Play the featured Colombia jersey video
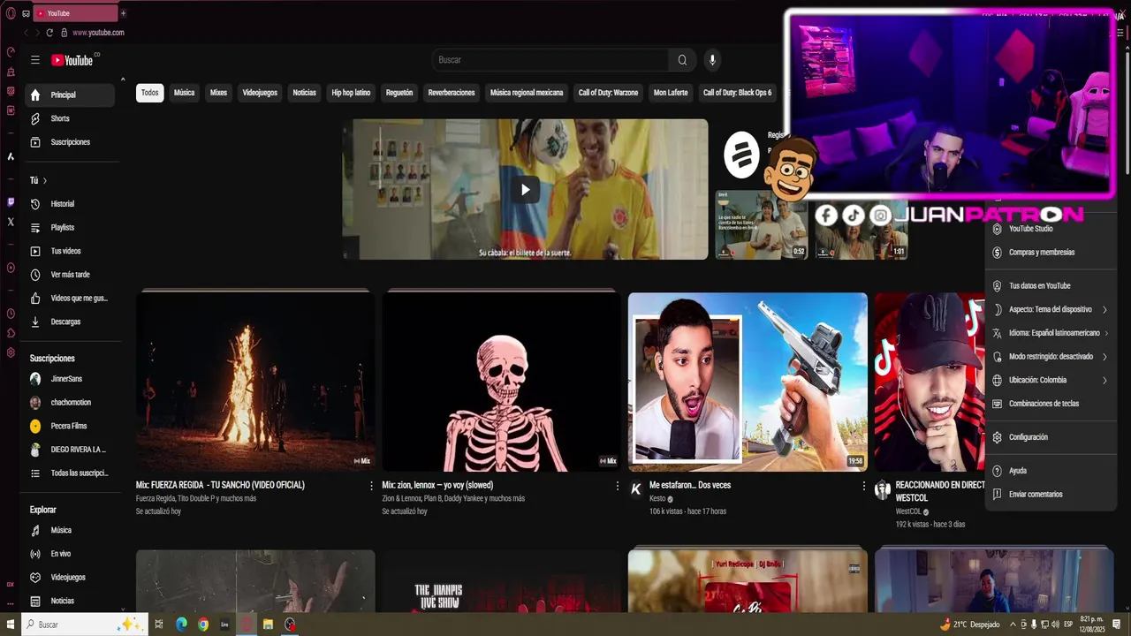The width and height of the screenshot is (1131, 636). [x=525, y=189]
